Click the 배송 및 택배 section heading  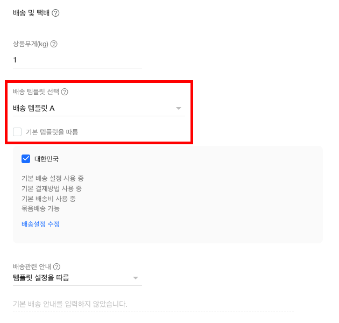click(31, 12)
